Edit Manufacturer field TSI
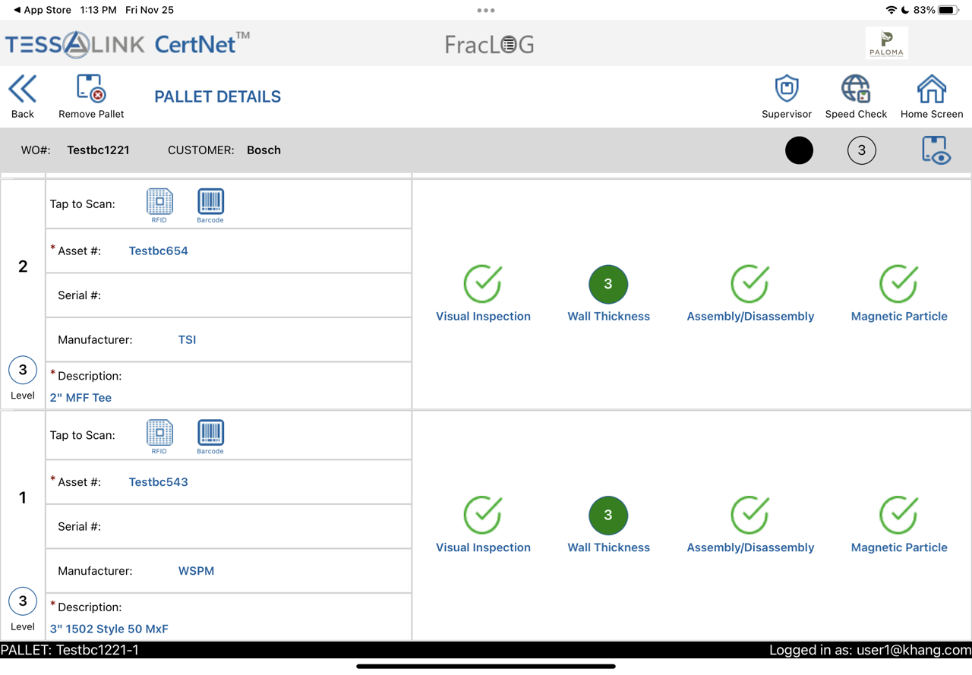Image resolution: width=972 pixels, height=675 pixels. coord(229,339)
